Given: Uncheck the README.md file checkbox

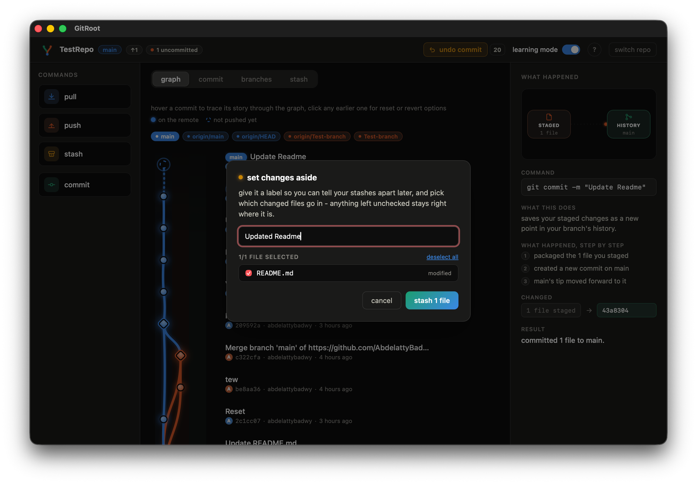Looking at the screenshot, I should (x=249, y=273).
